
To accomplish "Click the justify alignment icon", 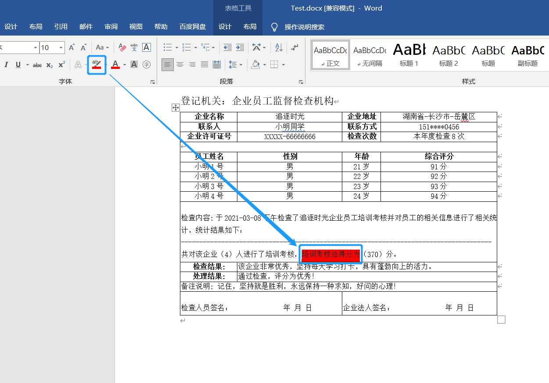I will click(205, 65).
